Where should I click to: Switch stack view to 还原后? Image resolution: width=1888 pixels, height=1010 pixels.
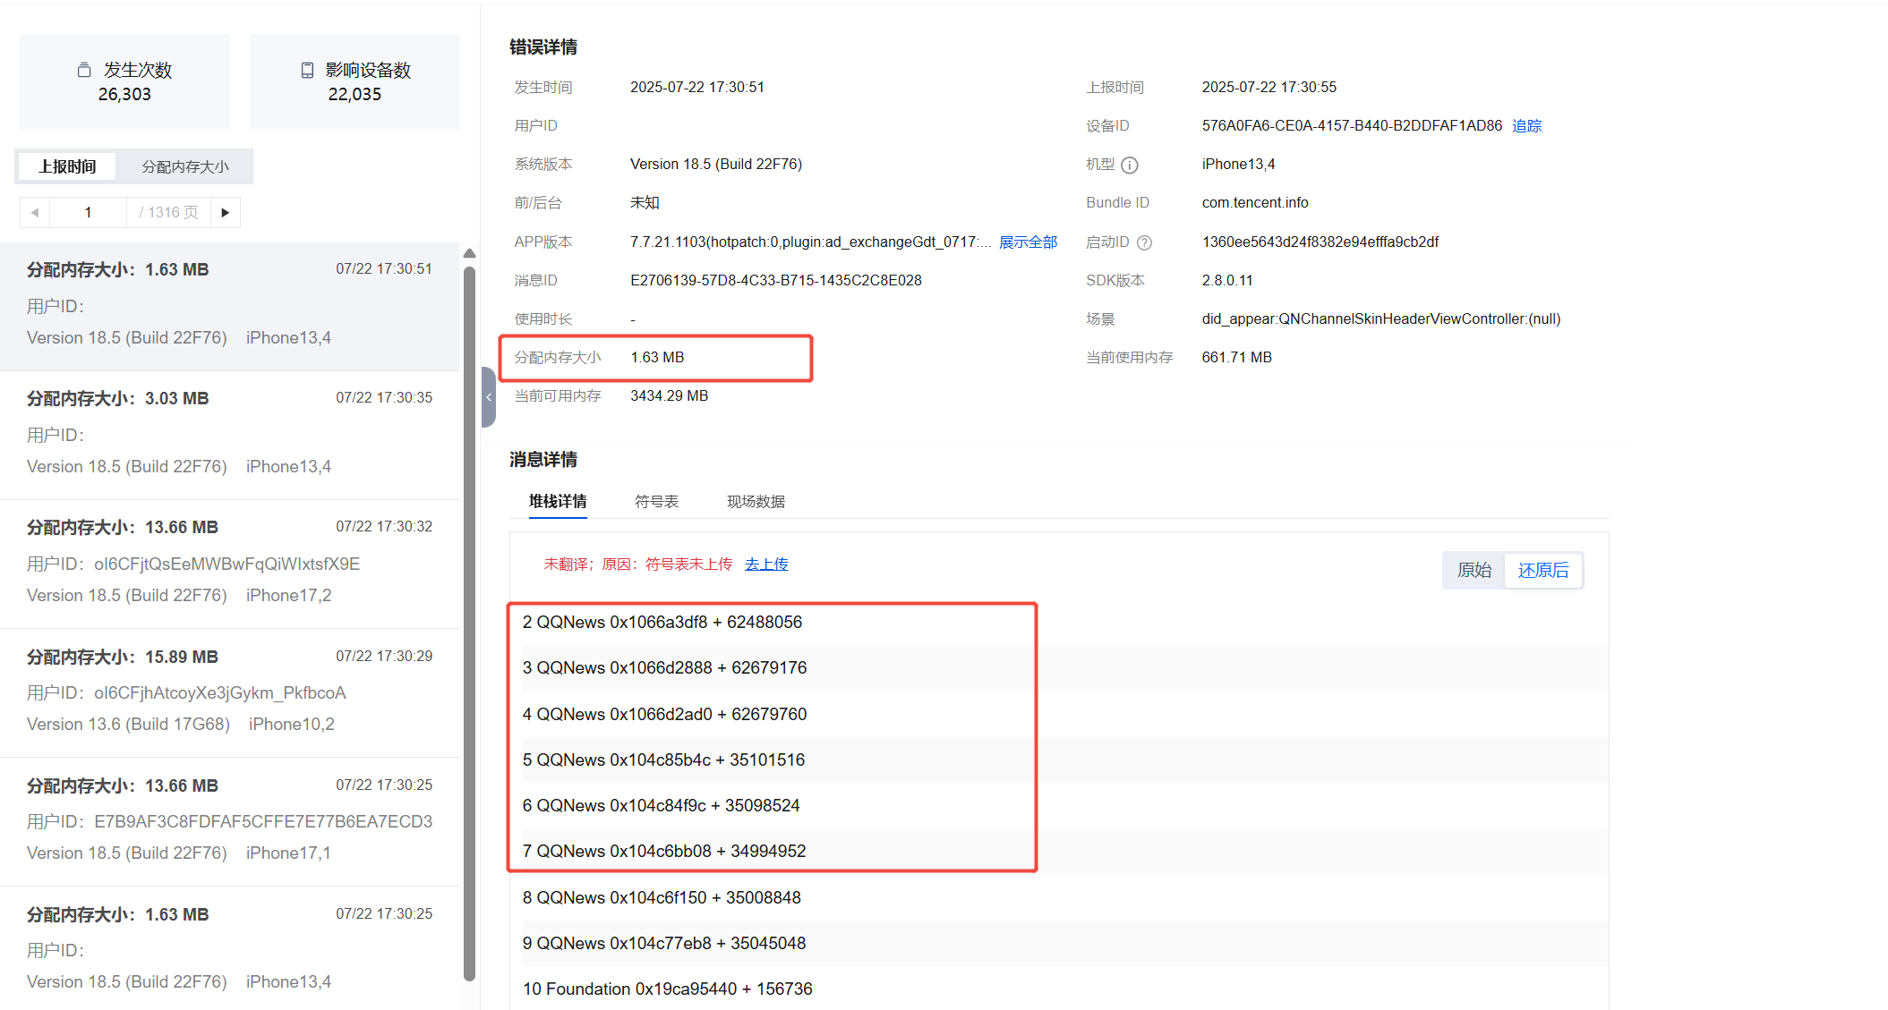(1542, 570)
